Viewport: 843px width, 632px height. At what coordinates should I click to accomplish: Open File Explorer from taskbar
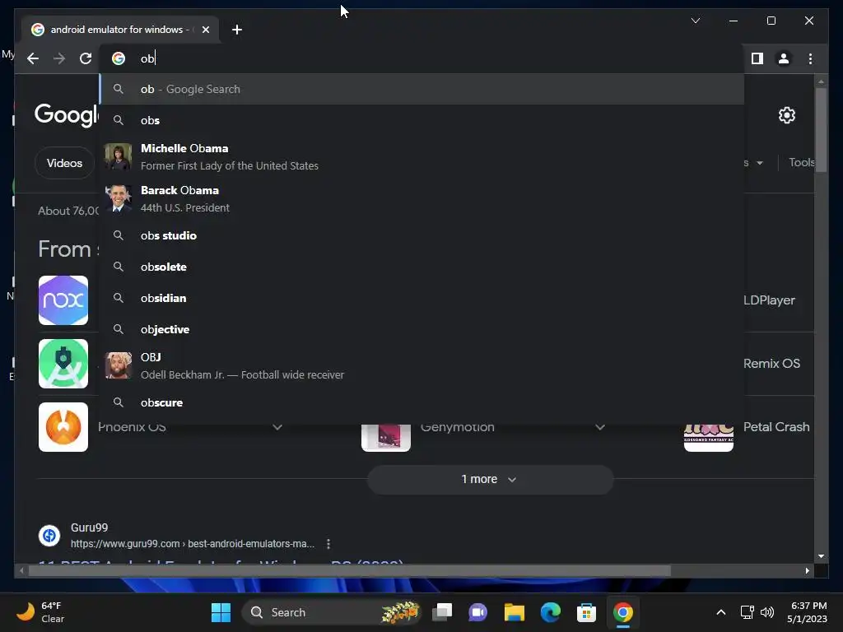[x=514, y=612]
